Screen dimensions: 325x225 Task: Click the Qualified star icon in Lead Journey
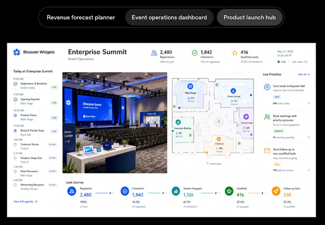pyautogui.click(x=229, y=191)
